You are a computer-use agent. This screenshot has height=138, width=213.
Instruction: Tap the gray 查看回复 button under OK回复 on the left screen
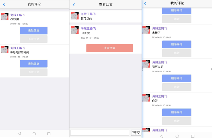(x=34, y=39)
